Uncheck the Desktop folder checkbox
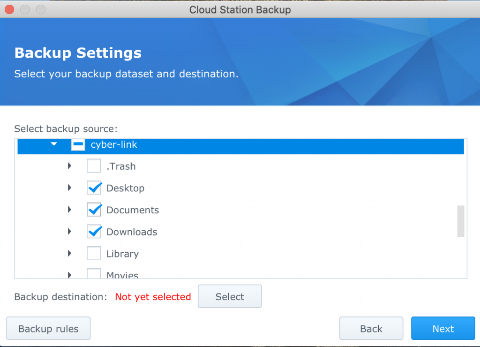The image size is (480, 347). point(94,188)
